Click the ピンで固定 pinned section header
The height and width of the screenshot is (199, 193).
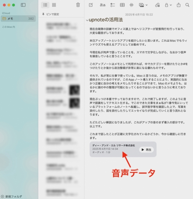pyautogui.click(x=50, y=14)
